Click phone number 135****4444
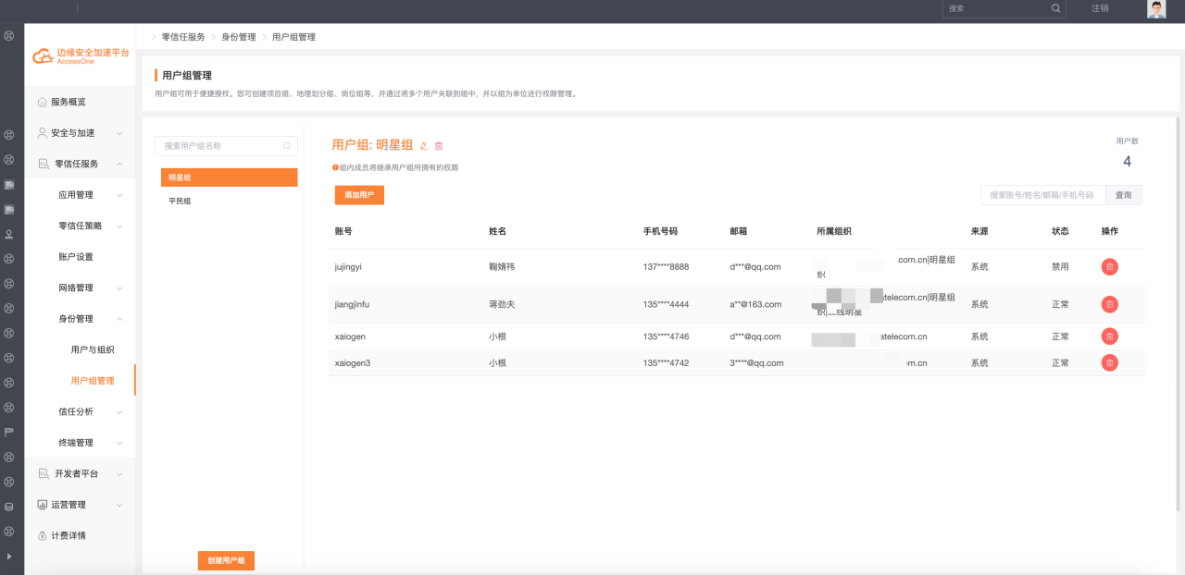The height and width of the screenshot is (575, 1185). click(666, 304)
